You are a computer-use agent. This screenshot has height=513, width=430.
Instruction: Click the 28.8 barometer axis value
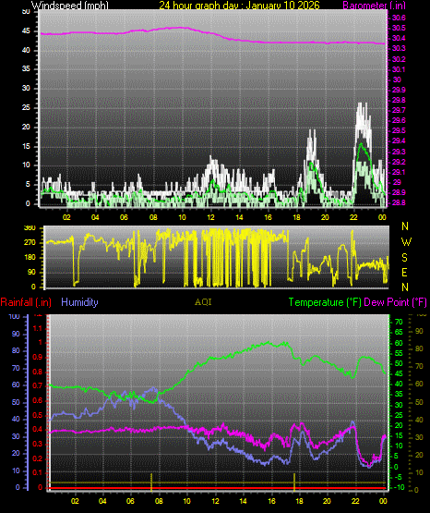point(399,202)
